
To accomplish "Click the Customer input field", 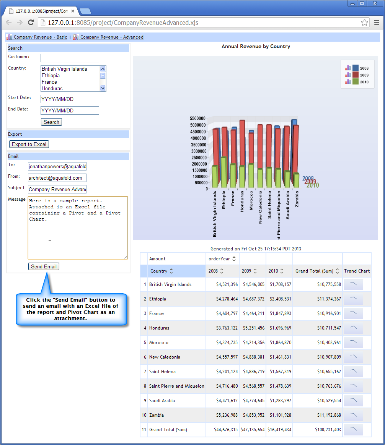I will pos(70,58).
